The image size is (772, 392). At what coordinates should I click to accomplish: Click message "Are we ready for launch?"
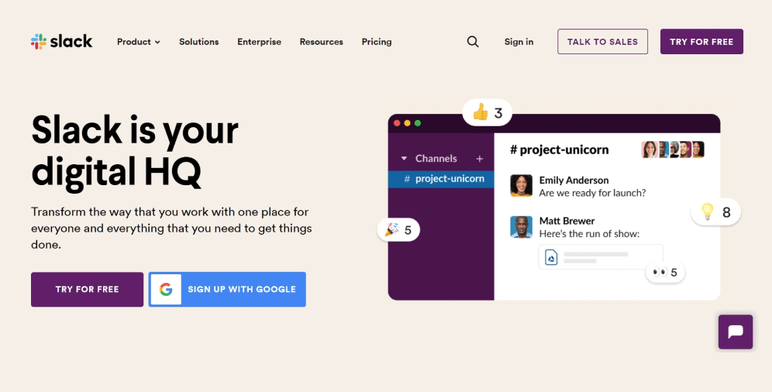[592, 193]
